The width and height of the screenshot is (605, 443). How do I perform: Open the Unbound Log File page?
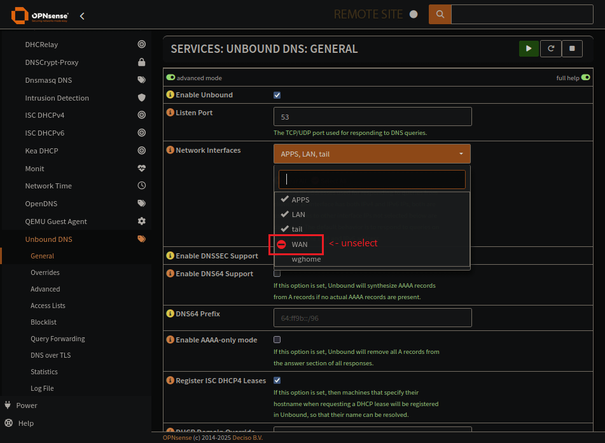click(x=42, y=389)
